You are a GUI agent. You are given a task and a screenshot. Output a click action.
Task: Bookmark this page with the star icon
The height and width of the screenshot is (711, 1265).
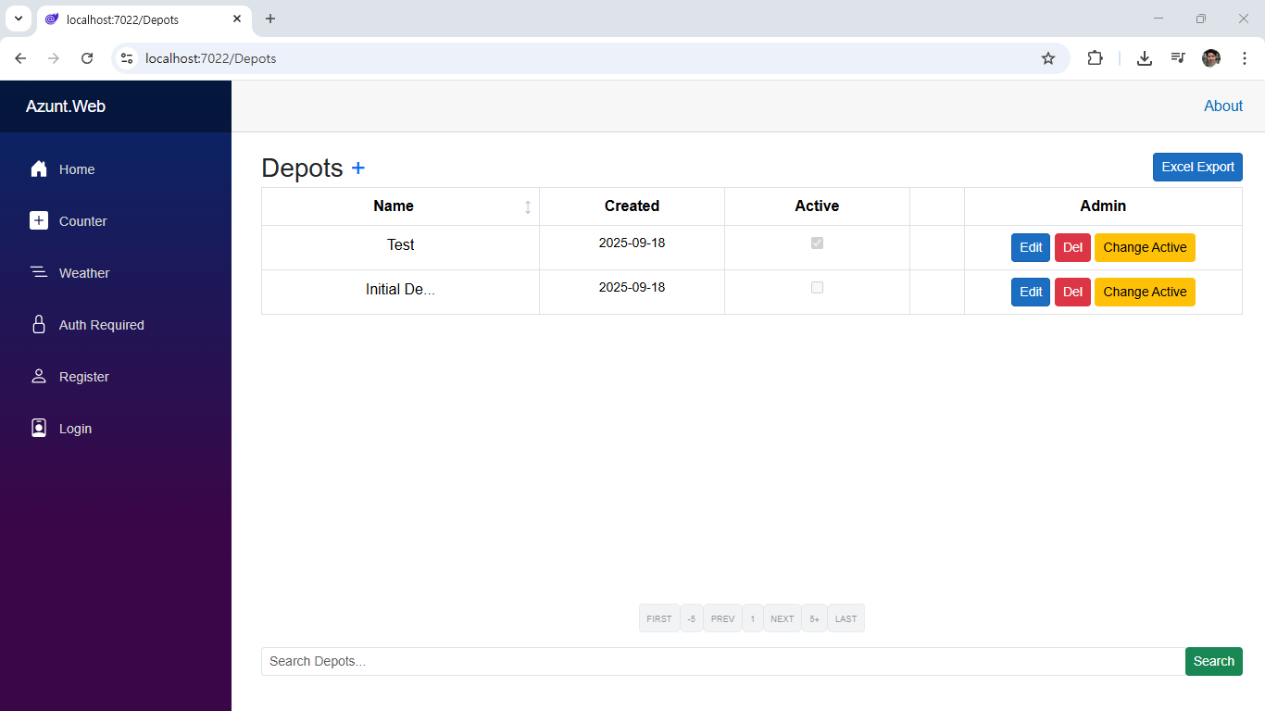tap(1048, 58)
